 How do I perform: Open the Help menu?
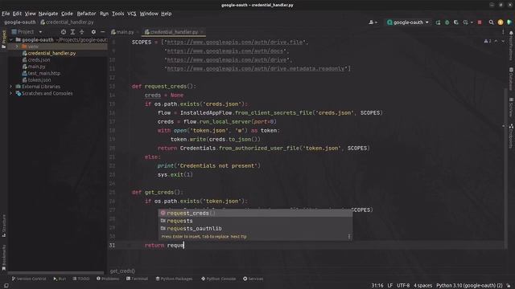coord(167,14)
